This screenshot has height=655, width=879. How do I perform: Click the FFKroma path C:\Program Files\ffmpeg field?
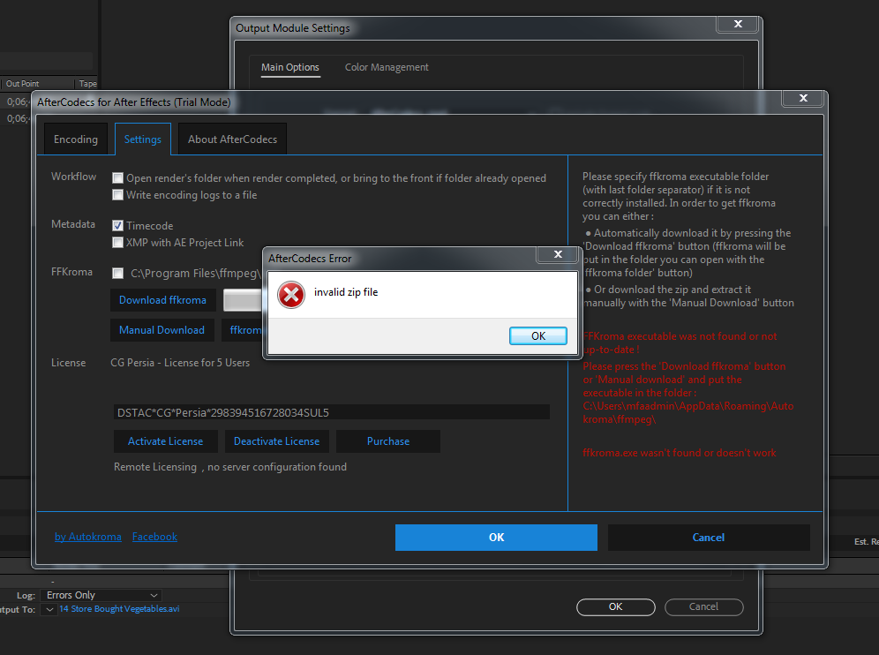(196, 273)
